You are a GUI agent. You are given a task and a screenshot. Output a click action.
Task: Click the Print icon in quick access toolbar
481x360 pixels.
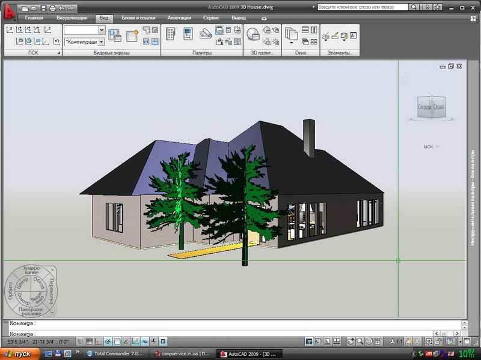(52, 8)
